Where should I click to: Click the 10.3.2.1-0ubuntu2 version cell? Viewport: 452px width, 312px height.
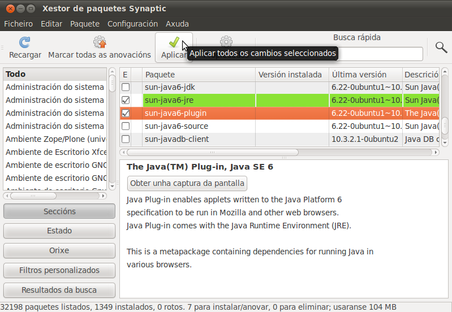point(365,139)
